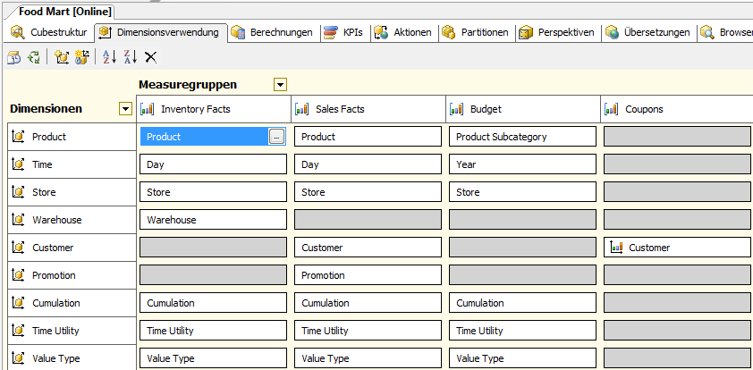
Task: Select the Store cell under Budget
Action: click(522, 192)
